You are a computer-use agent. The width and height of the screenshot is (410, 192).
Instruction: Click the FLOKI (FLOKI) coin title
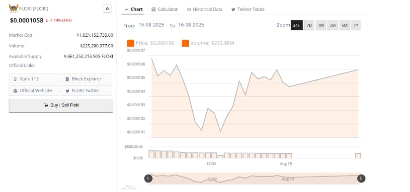(34, 8)
